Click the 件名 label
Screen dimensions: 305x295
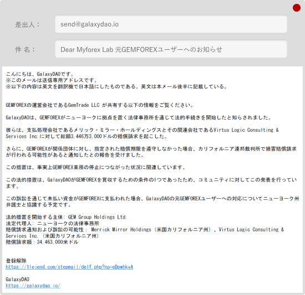(x=25, y=49)
